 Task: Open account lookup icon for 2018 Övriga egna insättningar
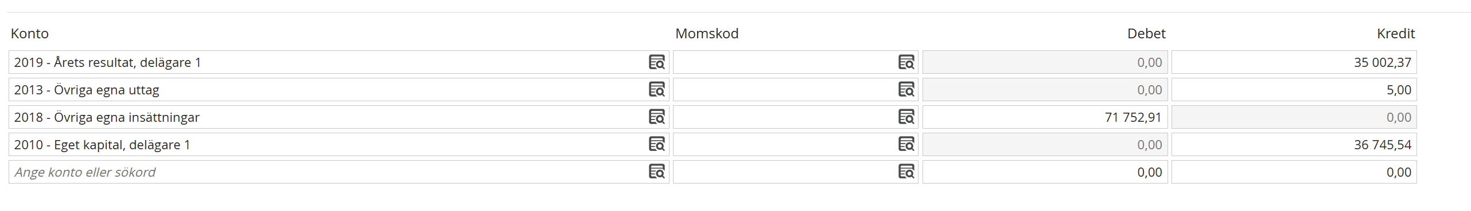(x=656, y=117)
